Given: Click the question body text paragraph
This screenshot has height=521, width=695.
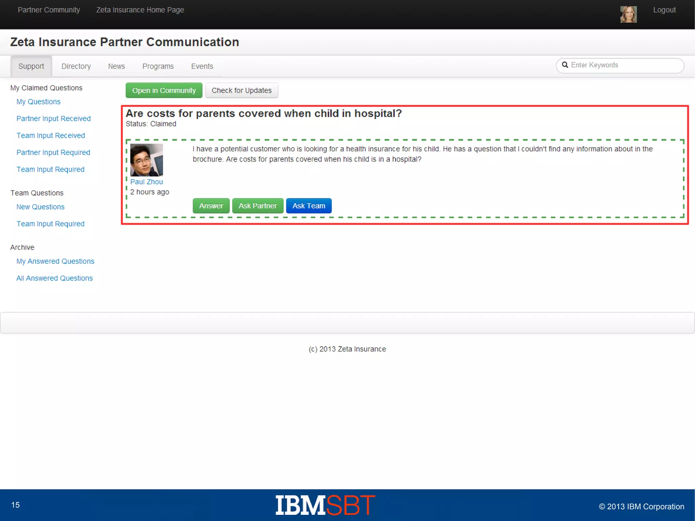Looking at the screenshot, I should click(x=422, y=154).
